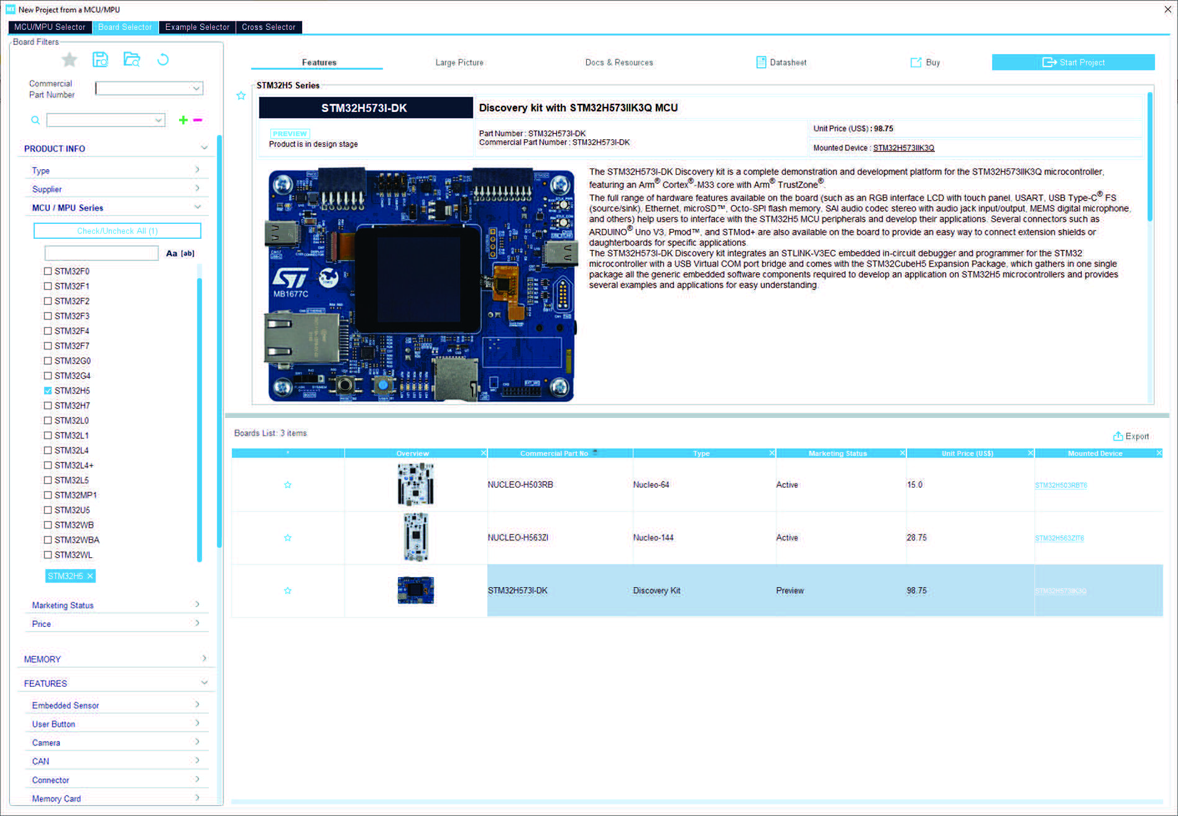Click the NUCLEO-H503RB board thumbnail
This screenshot has height=816, width=1178.
point(415,484)
